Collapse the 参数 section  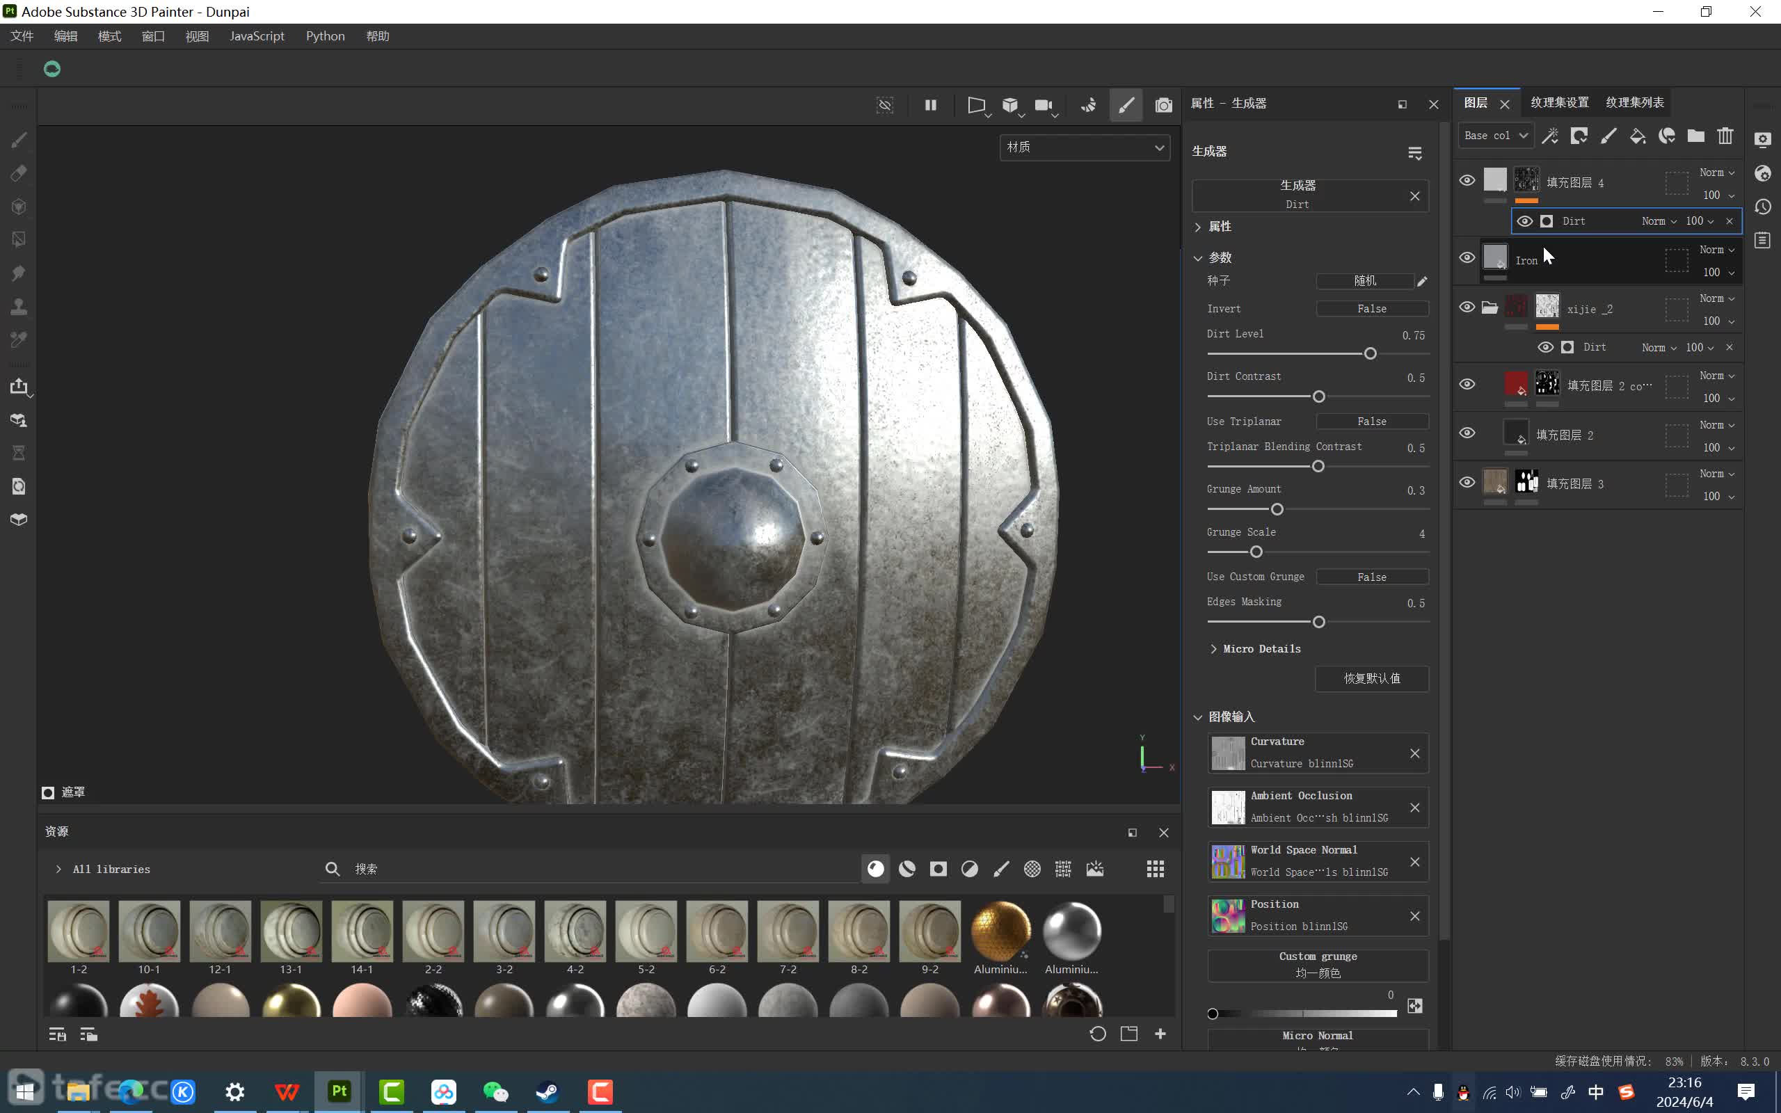[x=1198, y=257]
